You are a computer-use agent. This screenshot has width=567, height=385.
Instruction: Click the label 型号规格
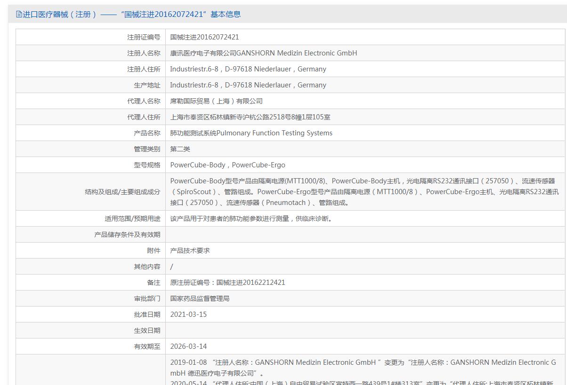[147, 165]
